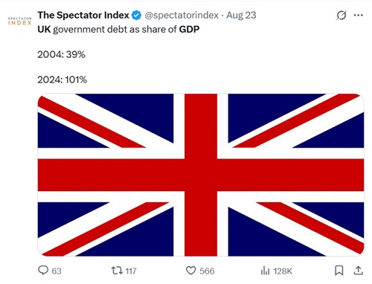Open the three-dot more options menu
Viewport: 372px width, 284px height.
359,16
